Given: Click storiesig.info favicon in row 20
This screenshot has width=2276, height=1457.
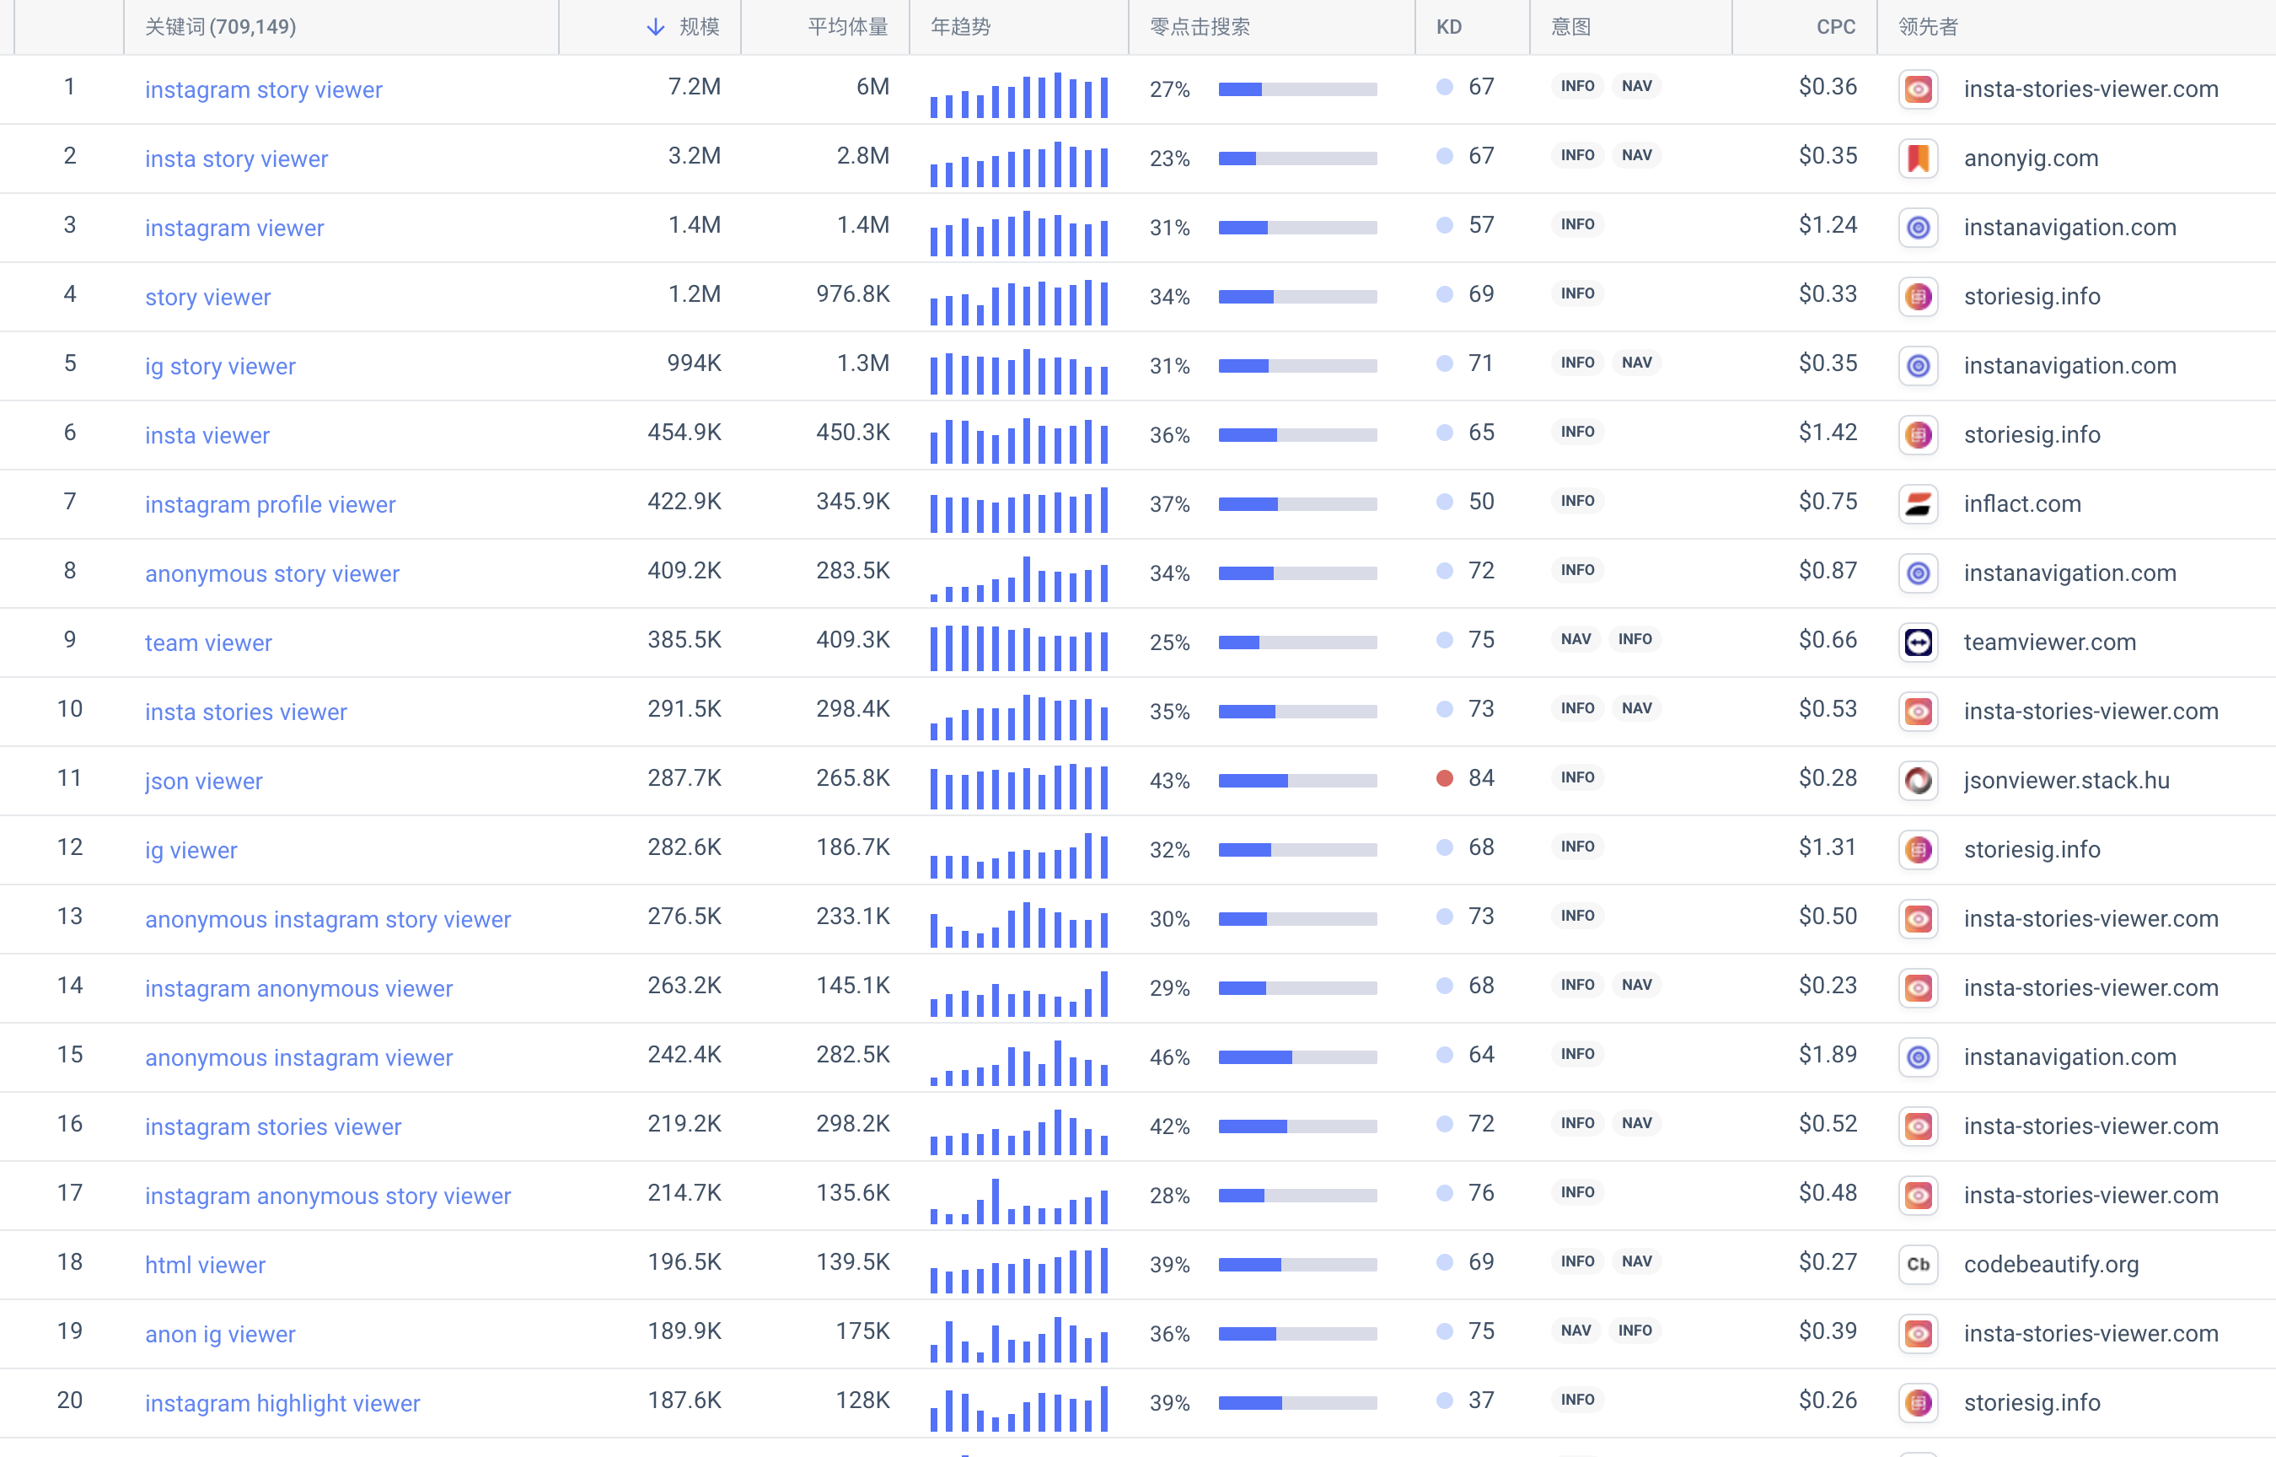Looking at the screenshot, I should point(1918,1402).
